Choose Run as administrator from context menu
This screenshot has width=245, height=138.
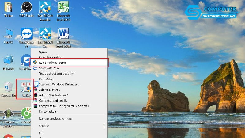(x=52, y=63)
